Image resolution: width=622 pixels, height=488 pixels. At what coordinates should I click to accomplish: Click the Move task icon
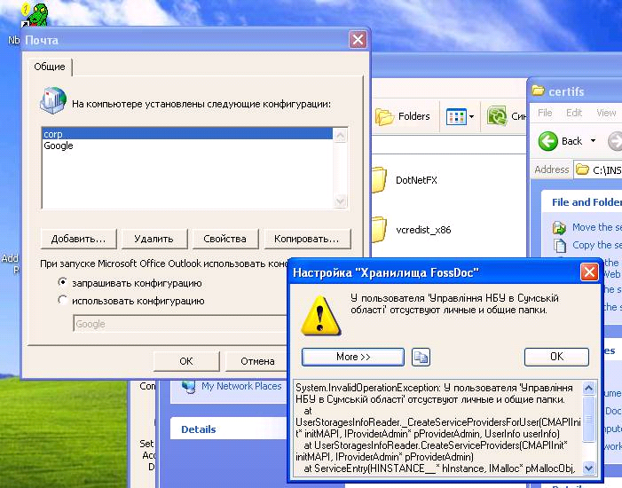coord(559,228)
